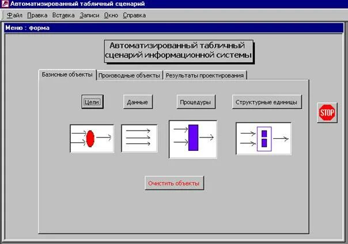Open the Правка menu

[x=37, y=16]
